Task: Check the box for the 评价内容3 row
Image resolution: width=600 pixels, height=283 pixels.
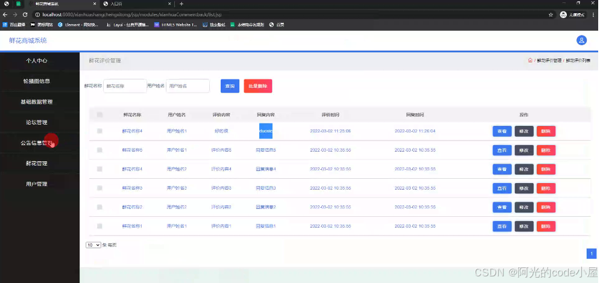Action: point(100,188)
